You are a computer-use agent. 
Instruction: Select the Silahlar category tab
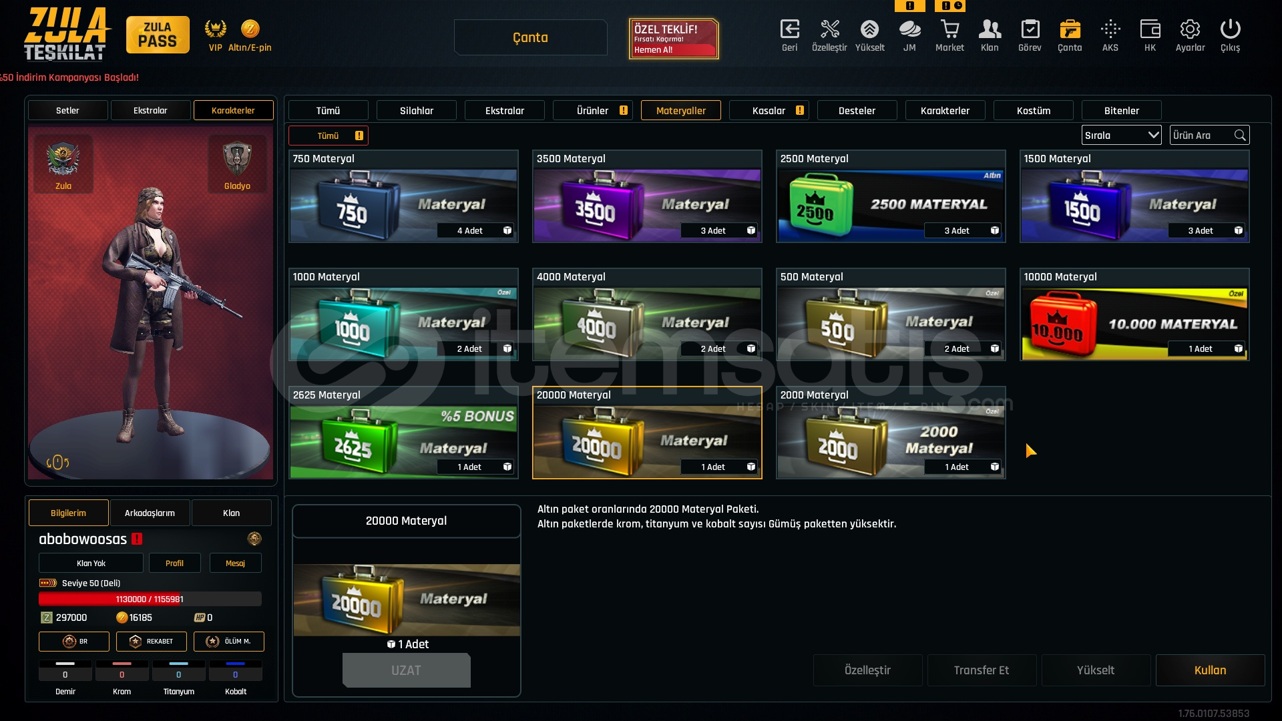coord(416,110)
